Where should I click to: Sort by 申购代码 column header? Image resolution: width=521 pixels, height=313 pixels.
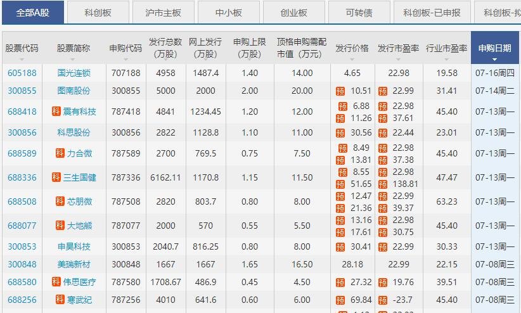(x=125, y=48)
